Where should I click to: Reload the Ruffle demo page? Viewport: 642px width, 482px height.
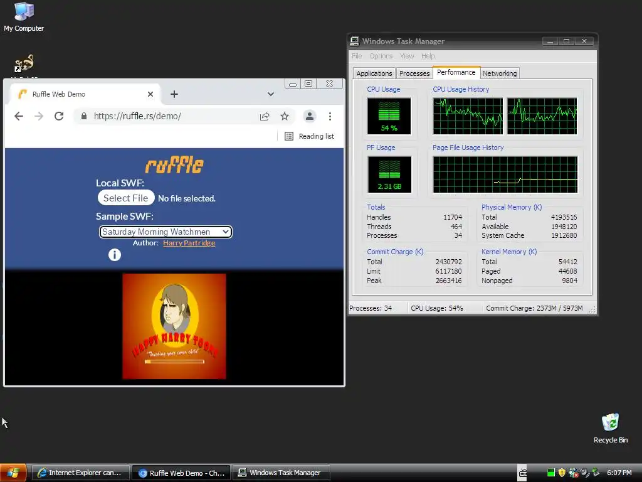59,116
